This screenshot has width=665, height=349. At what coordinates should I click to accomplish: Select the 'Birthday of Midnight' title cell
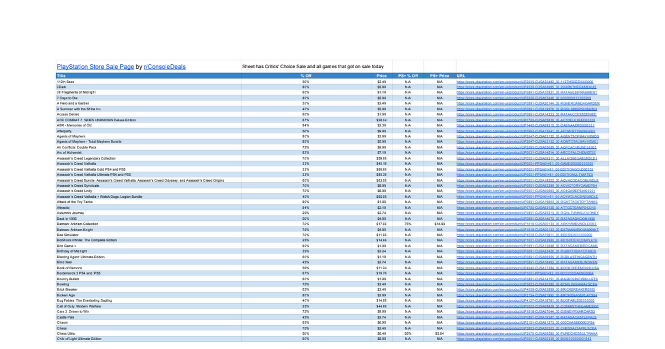(x=149, y=251)
